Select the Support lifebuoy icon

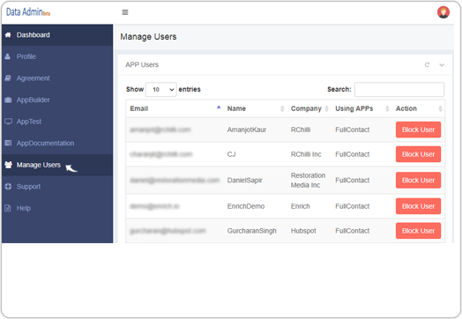tap(8, 187)
